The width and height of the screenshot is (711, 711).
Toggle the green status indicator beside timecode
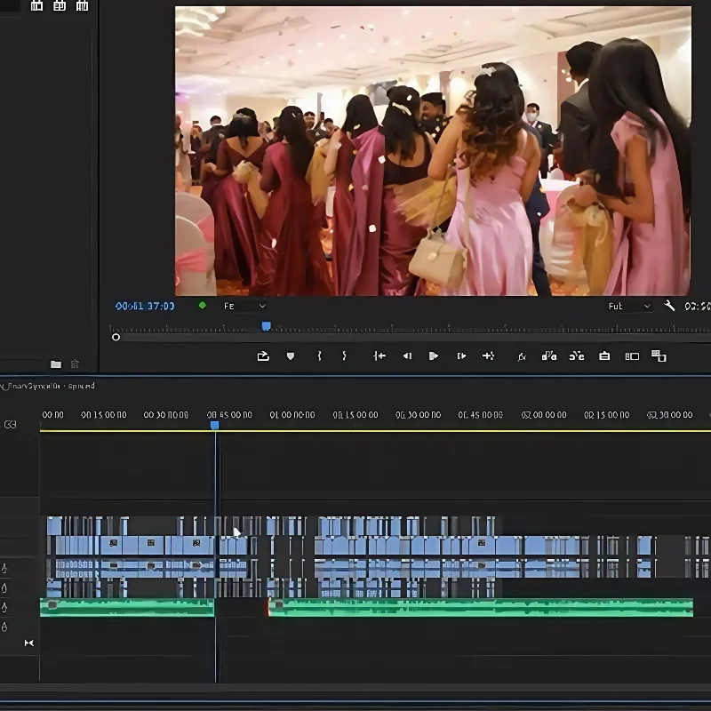point(202,306)
